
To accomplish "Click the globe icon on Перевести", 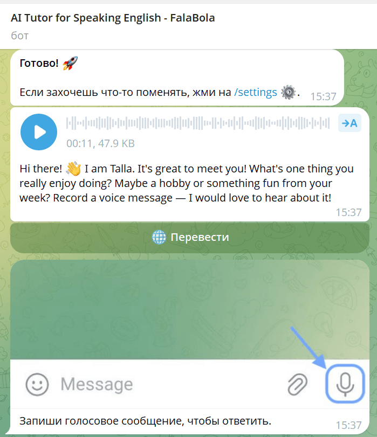I will pyautogui.click(x=159, y=237).
